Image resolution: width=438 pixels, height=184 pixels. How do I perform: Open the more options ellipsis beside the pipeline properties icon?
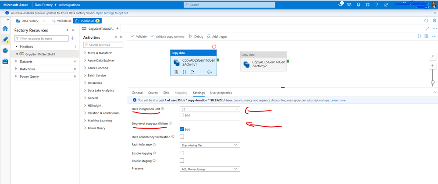click(434, 36)
